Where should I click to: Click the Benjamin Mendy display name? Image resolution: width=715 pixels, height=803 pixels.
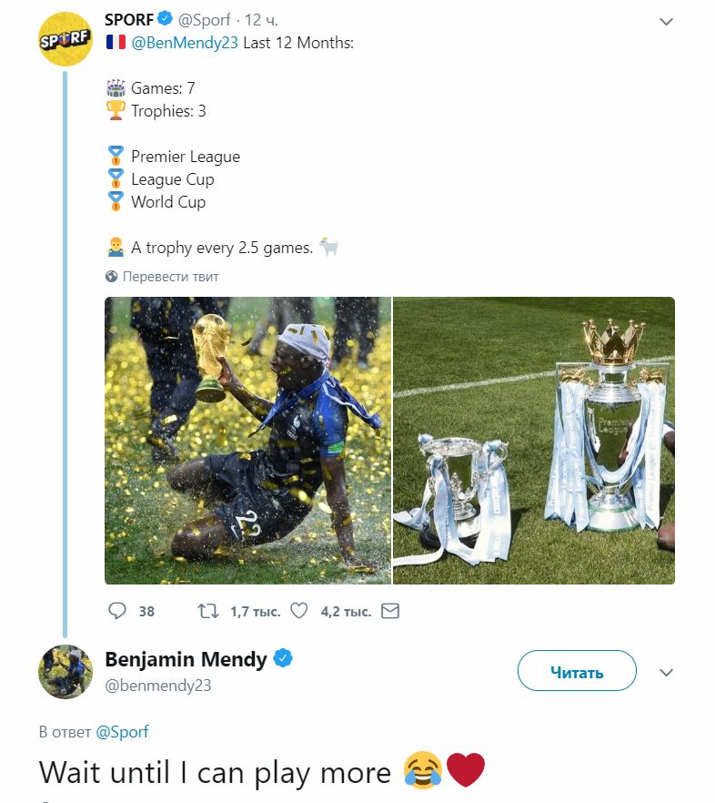click(186, 659)
